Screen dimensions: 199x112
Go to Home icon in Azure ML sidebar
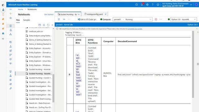11,18
